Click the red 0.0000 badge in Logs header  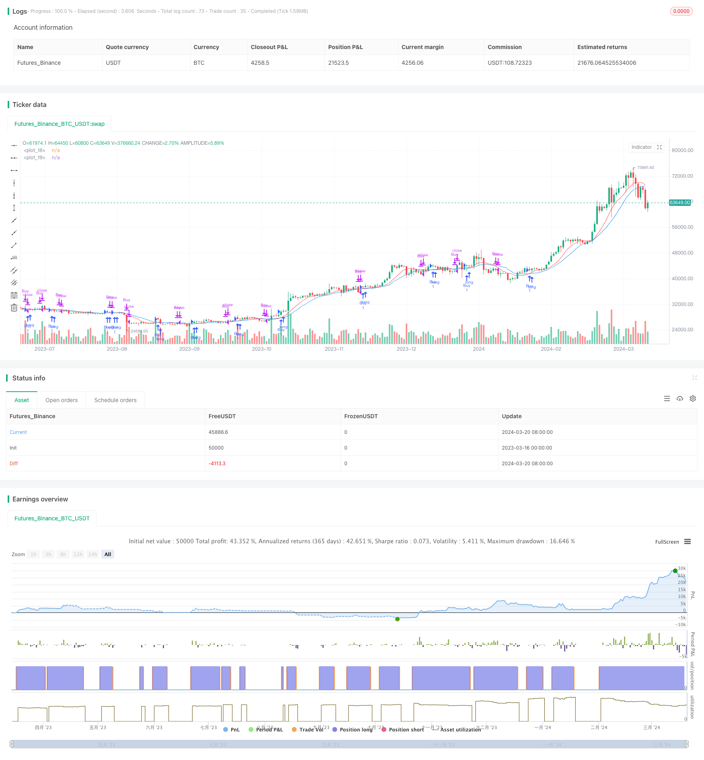pyautogui.click(x=681, y=11)
